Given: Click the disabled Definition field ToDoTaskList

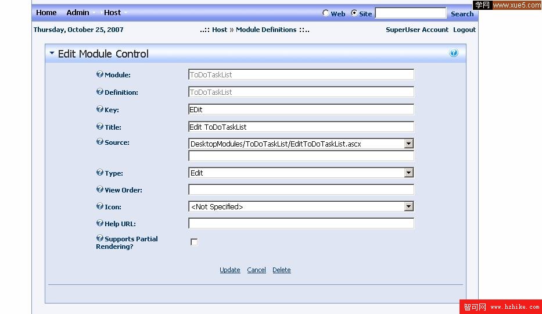Looking at the screenshot, I should tap(301, 92).
